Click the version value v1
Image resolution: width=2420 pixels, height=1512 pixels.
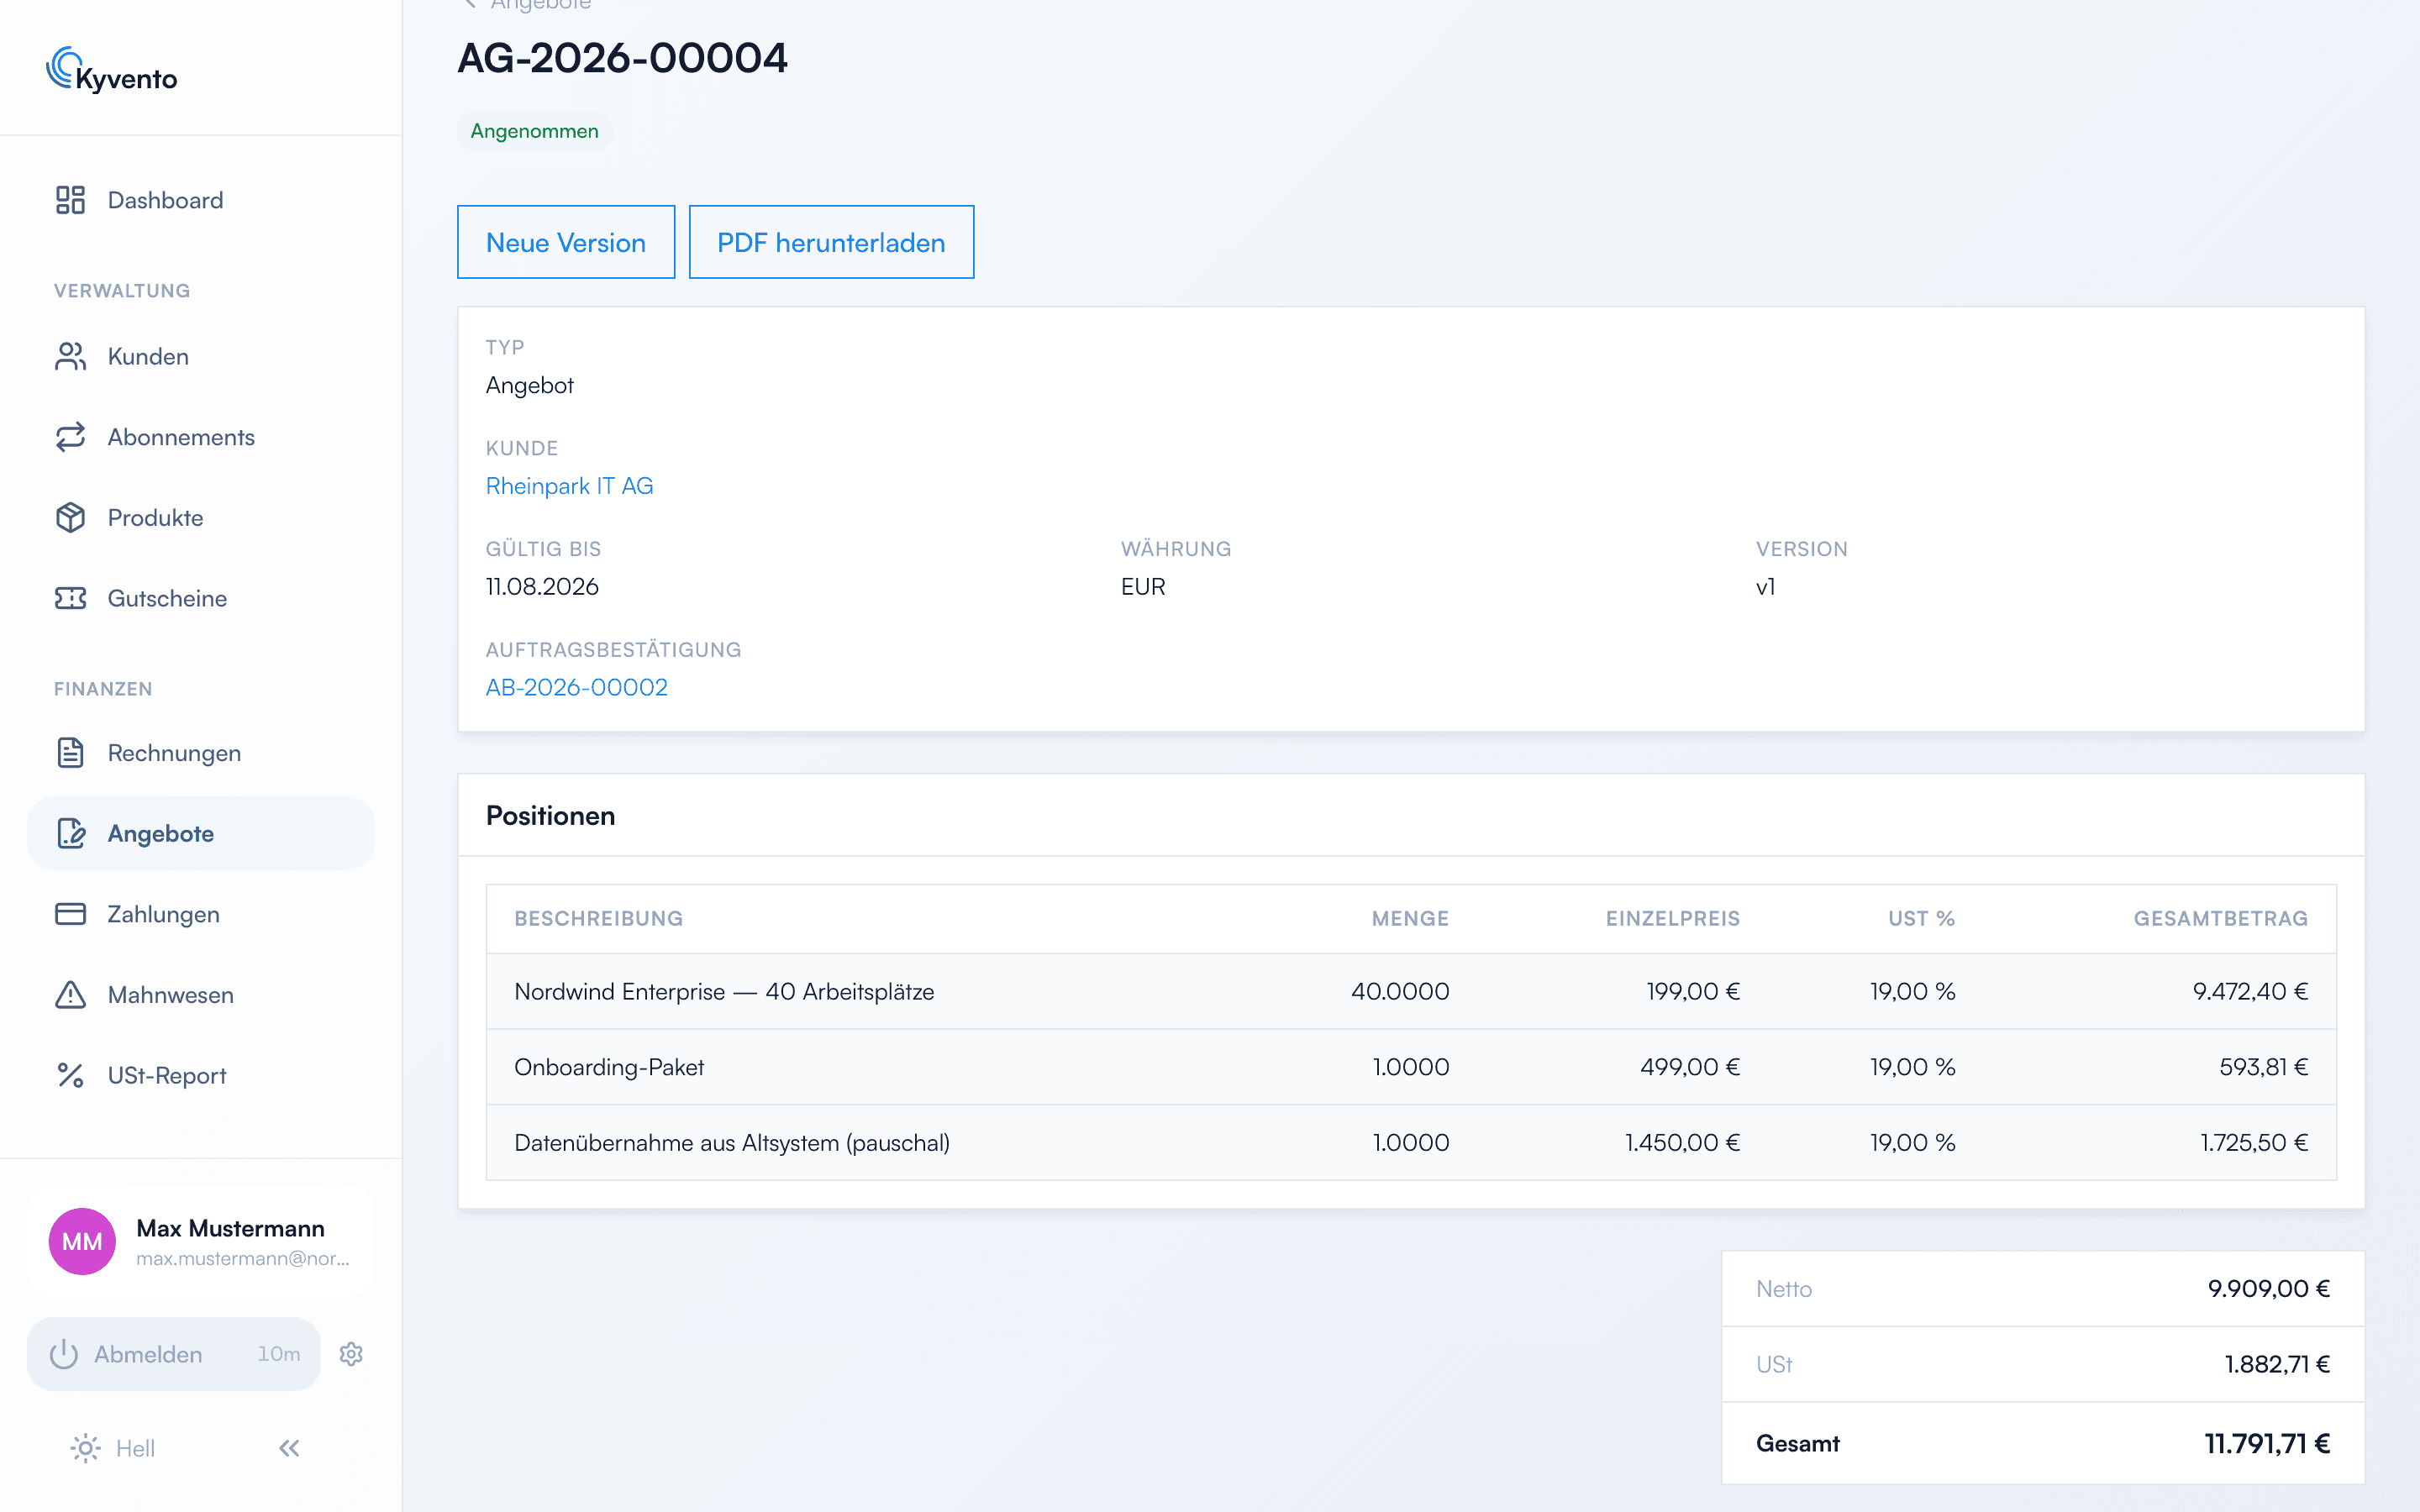coord(1766,586)
